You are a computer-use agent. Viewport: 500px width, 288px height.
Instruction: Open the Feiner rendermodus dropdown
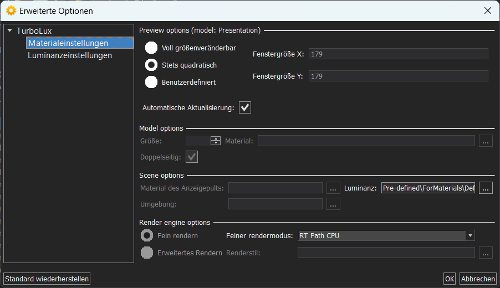(x=386, y=236)
